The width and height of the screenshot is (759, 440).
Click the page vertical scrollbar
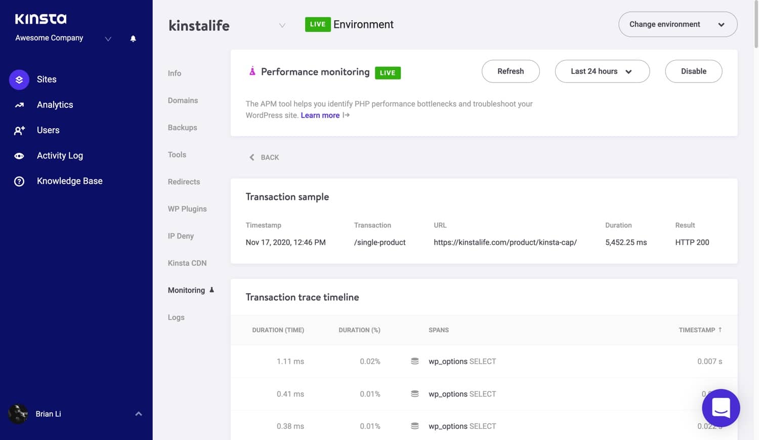(x=756, y=25)
